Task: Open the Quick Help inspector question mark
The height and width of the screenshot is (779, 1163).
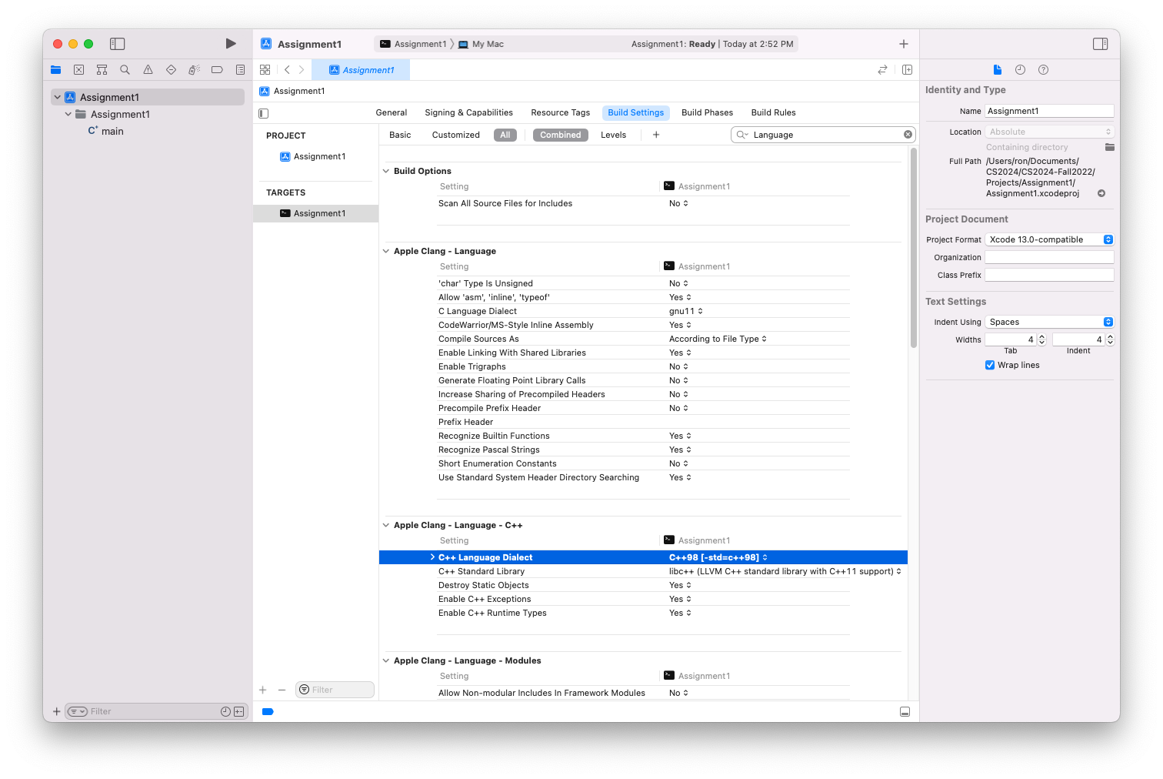Action: 1043,69
